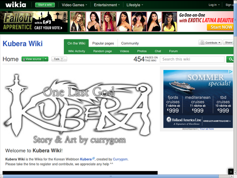Image resolution: width=237 pixels, height=178 pixels.
Task: Click the vertical scrollbar down arrow
Action: tap(235, 173)
